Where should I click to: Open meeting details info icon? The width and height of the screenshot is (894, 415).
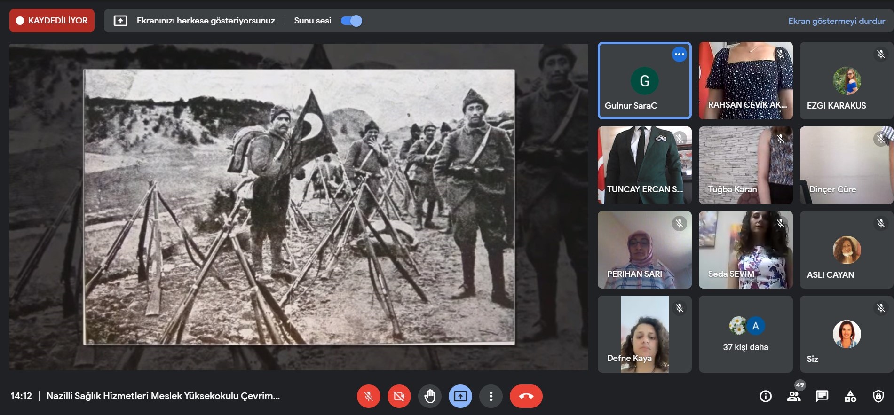point(766,396)
